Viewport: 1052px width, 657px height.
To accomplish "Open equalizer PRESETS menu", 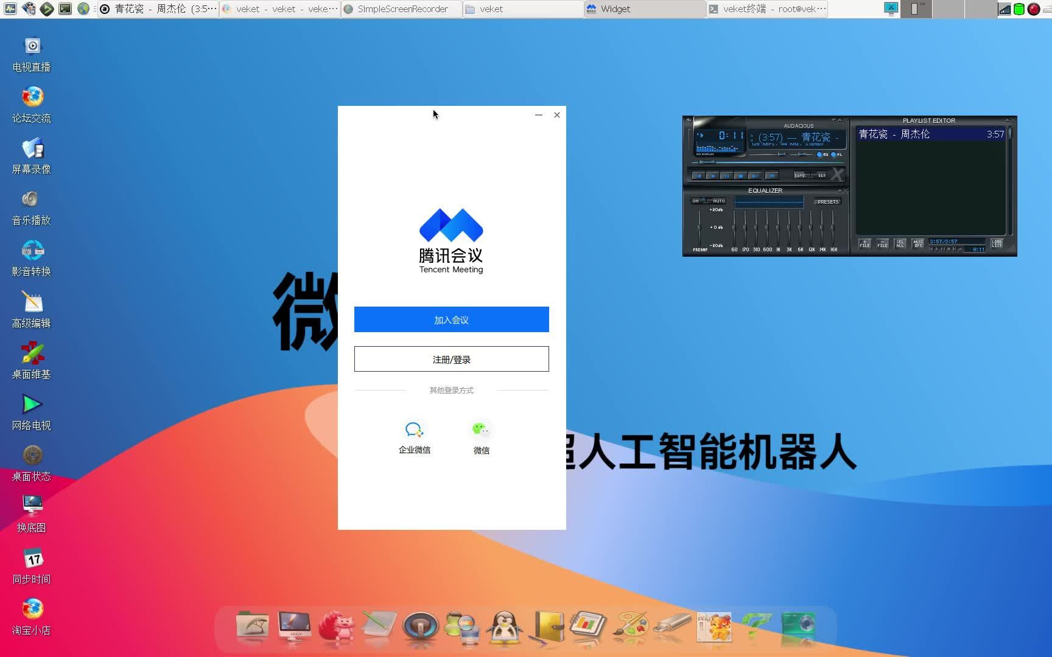I will point(828,202).
